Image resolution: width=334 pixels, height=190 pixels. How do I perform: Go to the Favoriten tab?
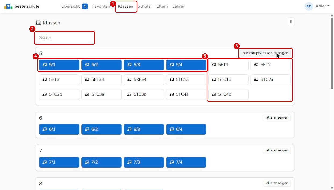(101, 6)
